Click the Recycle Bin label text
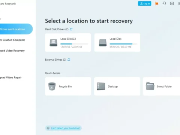The height and width of the screenshot is (135, 180). point(65,87)
